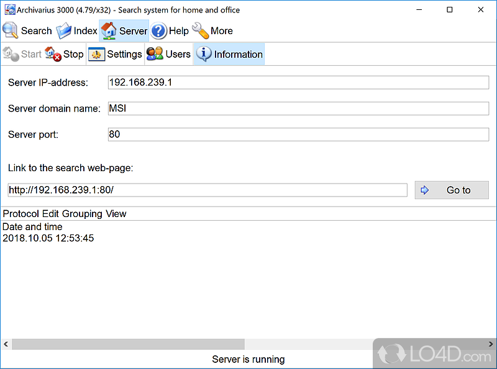Click the Go to button
Screen dimensions: 497x369
pos(452,190)
